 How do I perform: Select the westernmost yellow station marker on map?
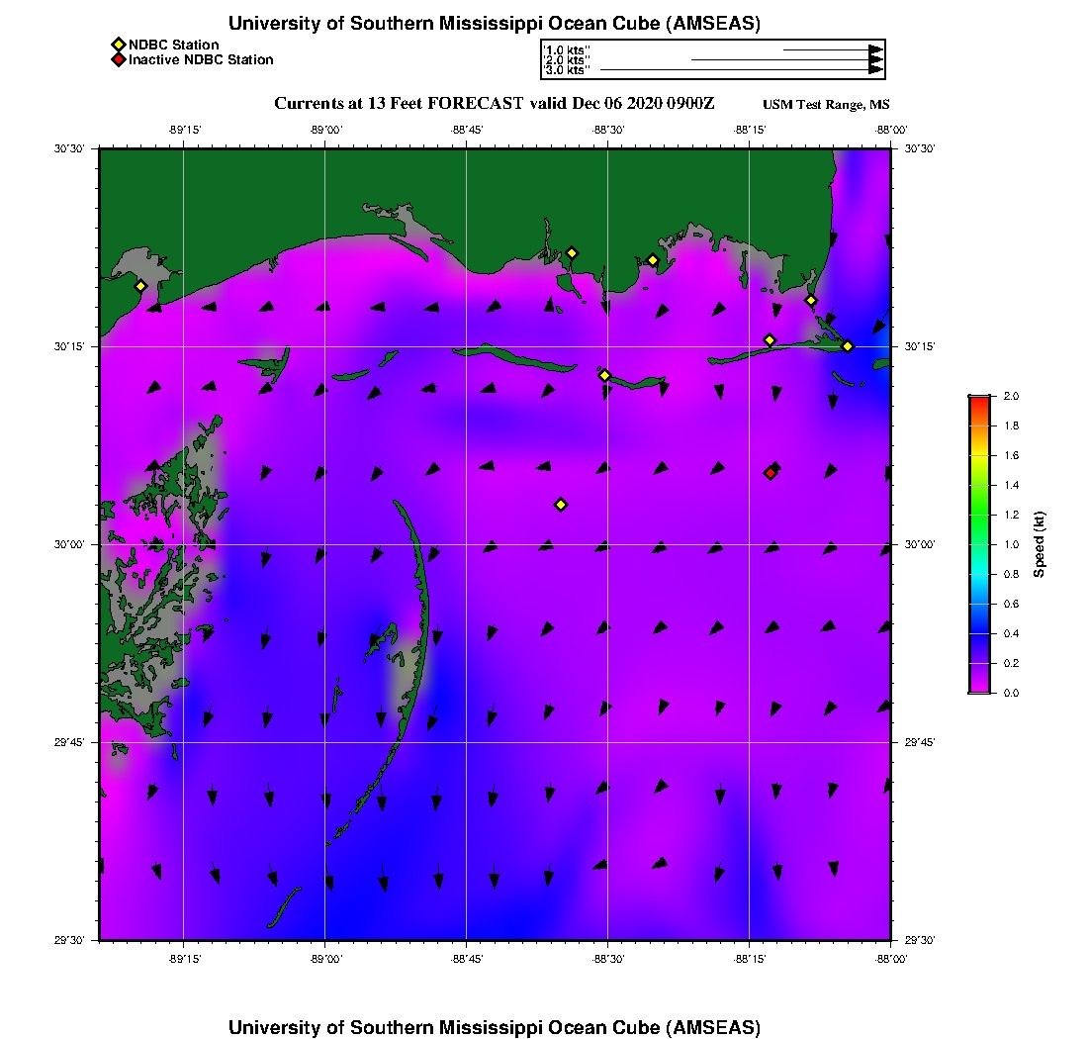click(x=140, y=286)
